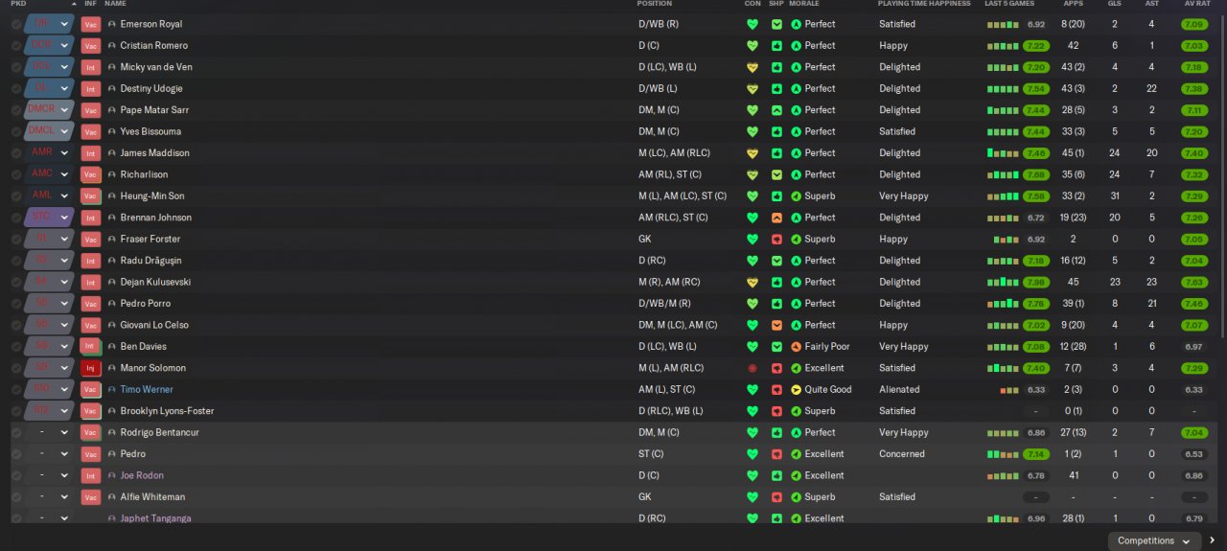Sort the squad by the GLS column
Screen dimensions: 1227x551
pyautogui.click(x=1115, y=4)
